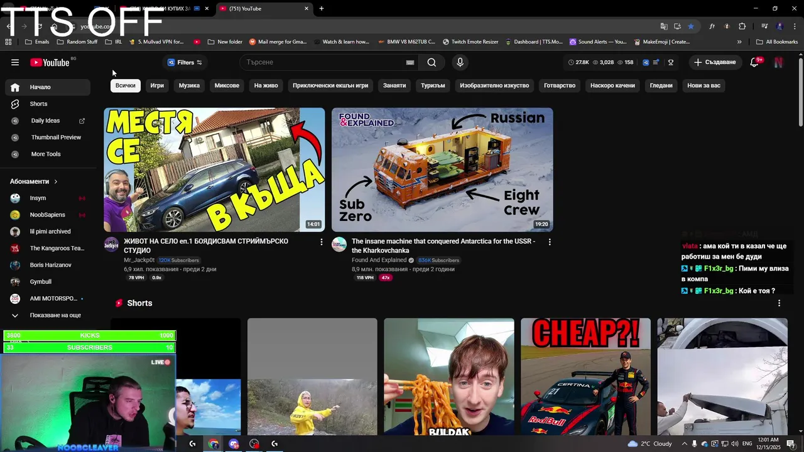Image resolution: width=804 pixels, height=452 pixels.
Task: Select the На живо filter chip
Action: pyautogui.click(x=266, y=85)
